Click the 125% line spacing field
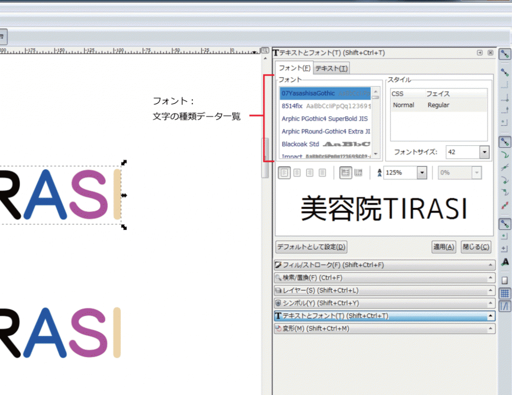 coord(400,172)
